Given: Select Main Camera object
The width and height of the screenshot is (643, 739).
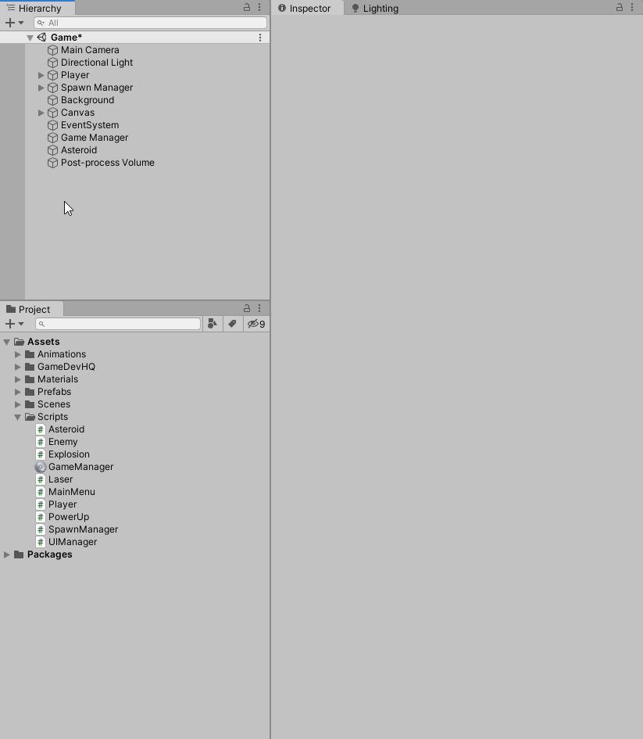Looking at the screenshot, I should point(90,50).
